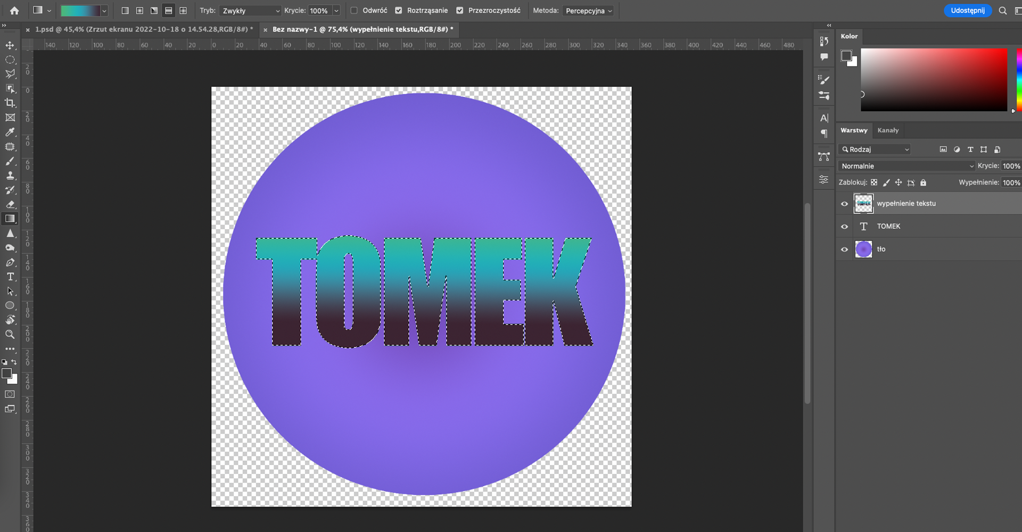Swap foreground and background colors
The image size is (1022, 532).
coord(14,362)
